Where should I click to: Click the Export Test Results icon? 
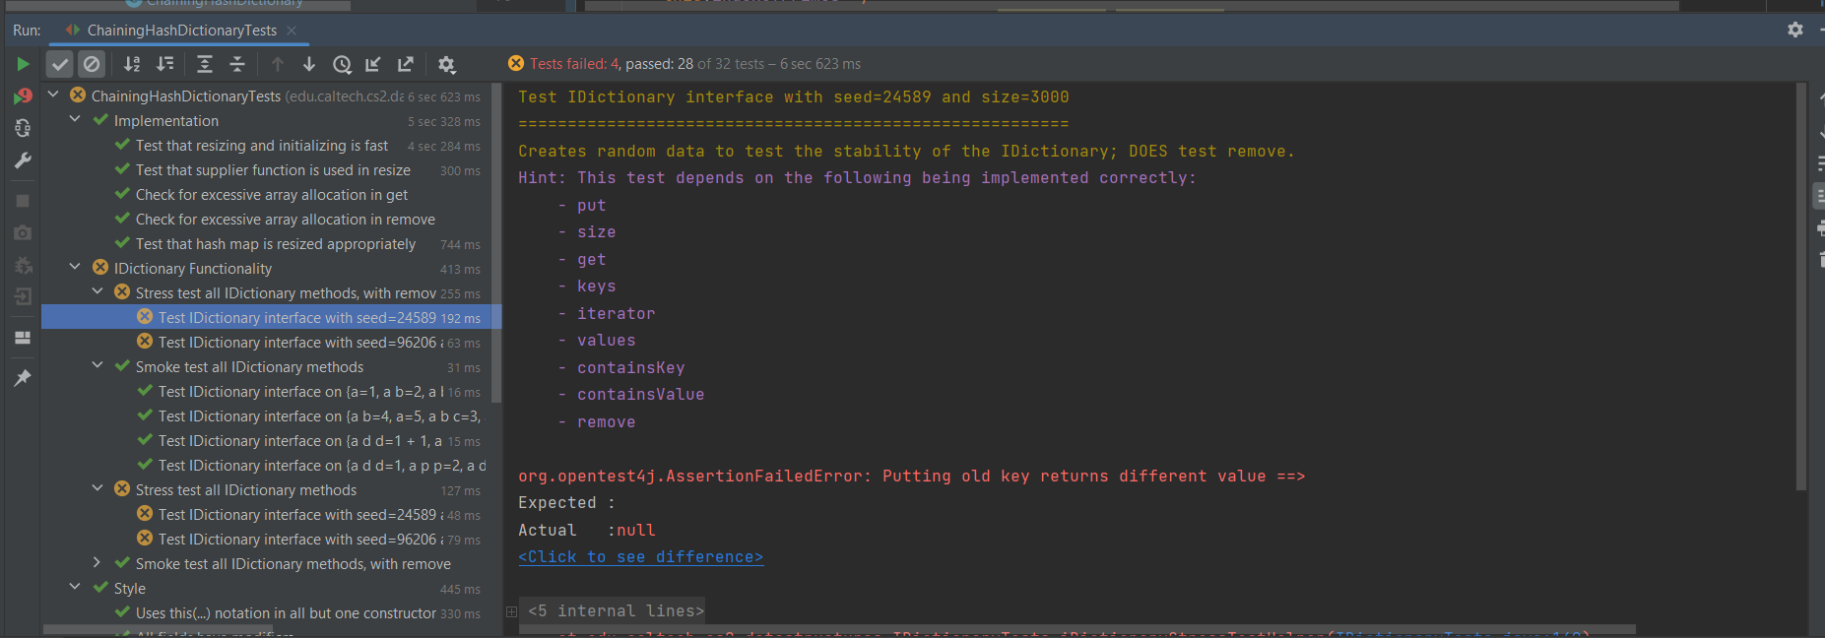point(405,65)
